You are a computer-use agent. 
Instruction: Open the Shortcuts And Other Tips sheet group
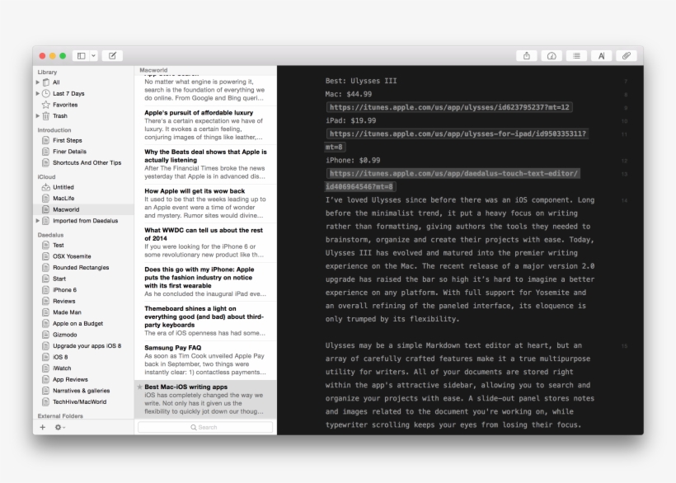(x=87, y=162)
